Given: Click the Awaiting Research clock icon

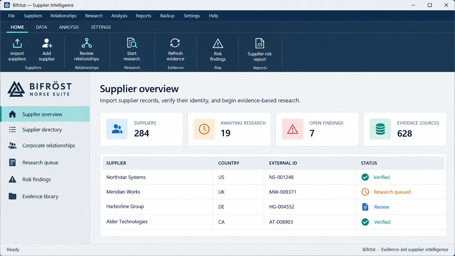Looking at the screenshot, I should point(204,129).
